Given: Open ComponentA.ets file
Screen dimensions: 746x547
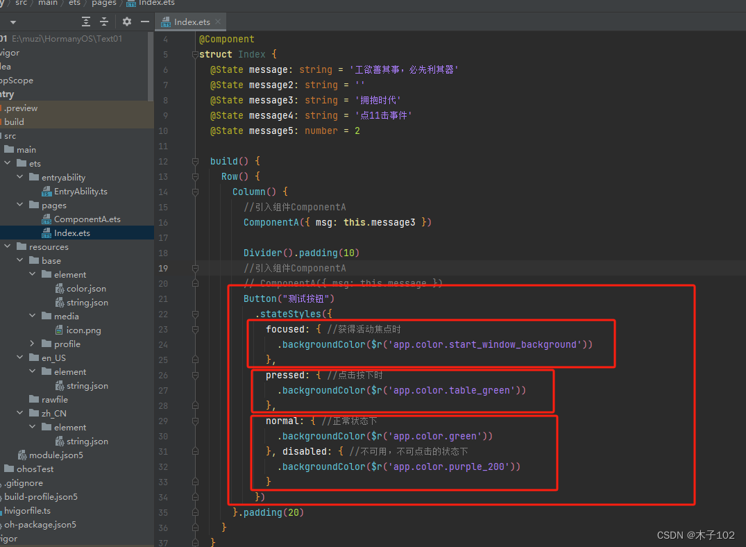Looking at the screenshot, I should coord(87,219).
